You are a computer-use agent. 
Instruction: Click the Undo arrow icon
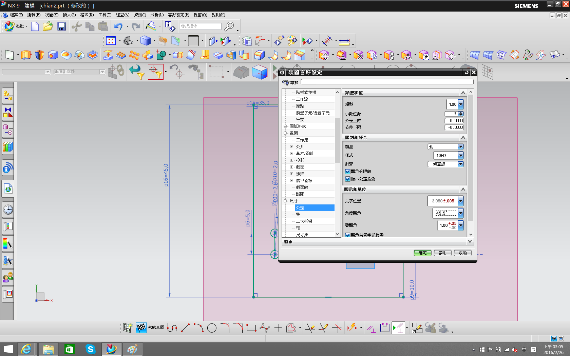pyautogui.click(x=118, y=26)
